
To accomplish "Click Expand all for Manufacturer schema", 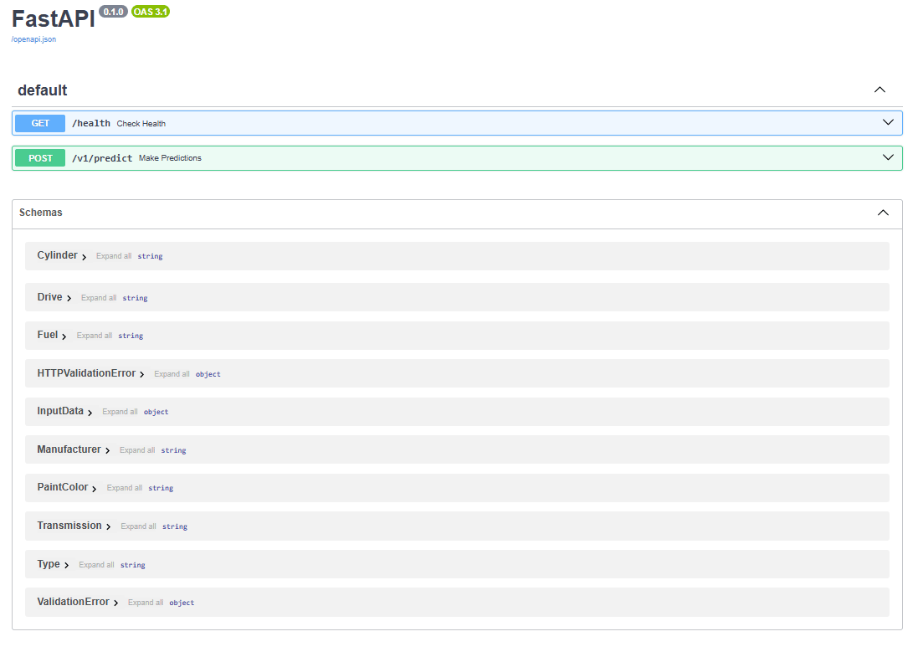I will pos(137,450).
